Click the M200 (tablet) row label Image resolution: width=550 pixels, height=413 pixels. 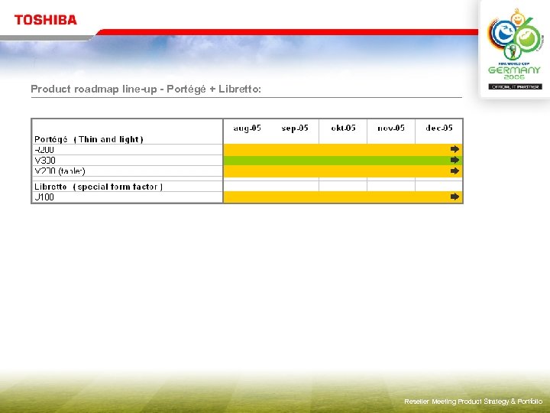point(60,171)
